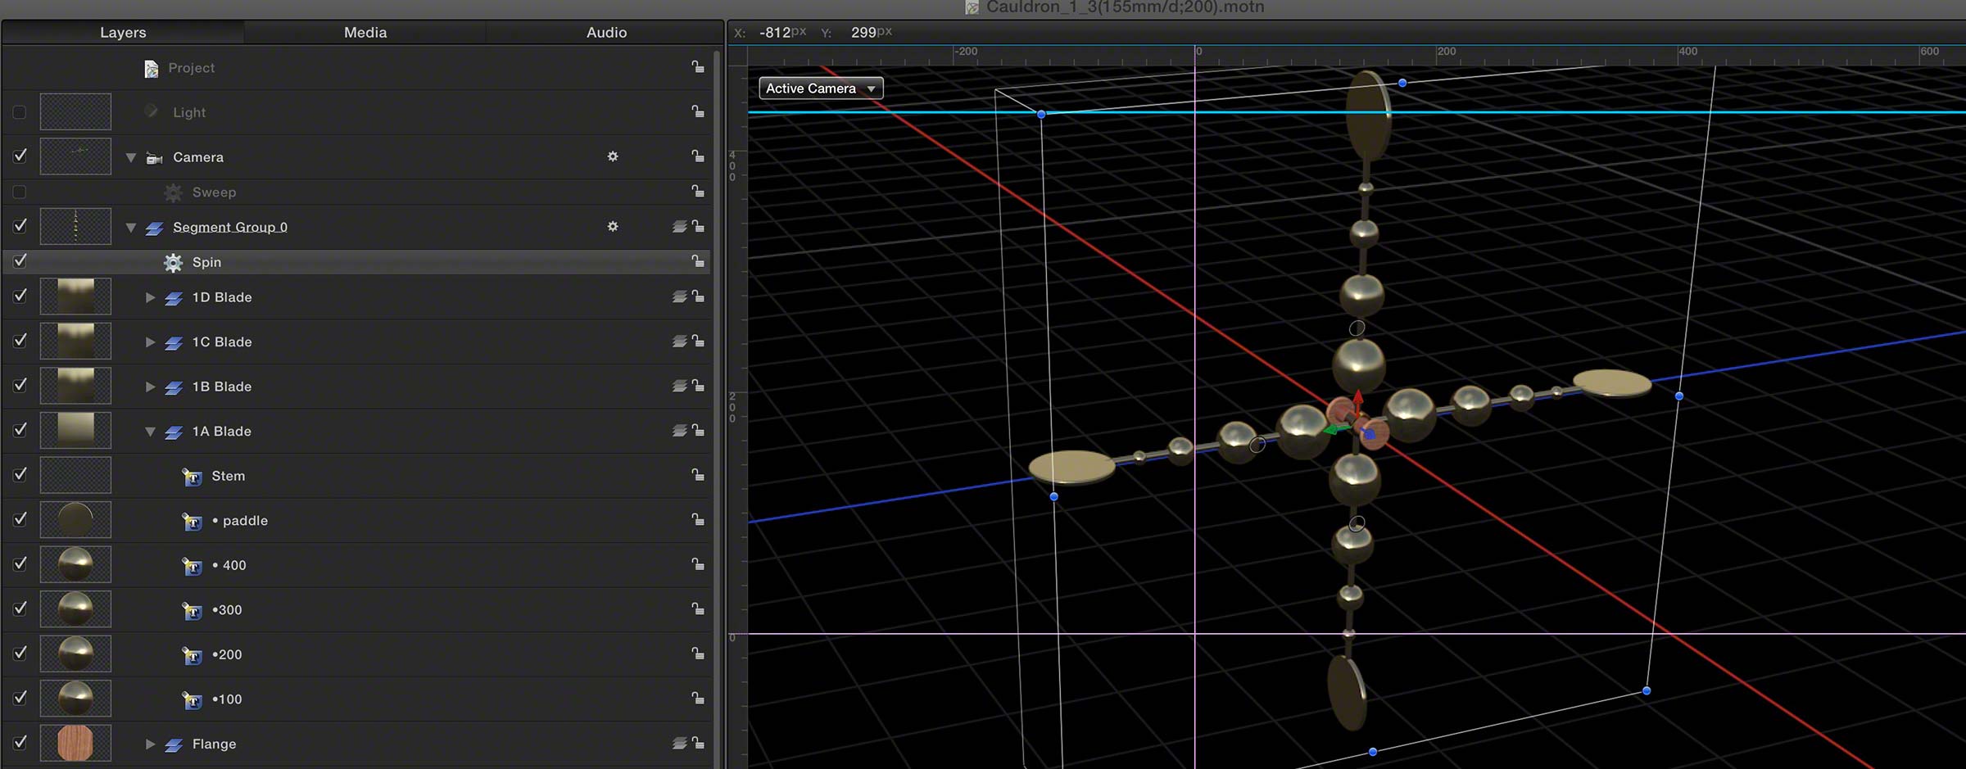Hide the 1C Blade group via checkbox
The image size is (1966, 769).
(x=20, y=341)
